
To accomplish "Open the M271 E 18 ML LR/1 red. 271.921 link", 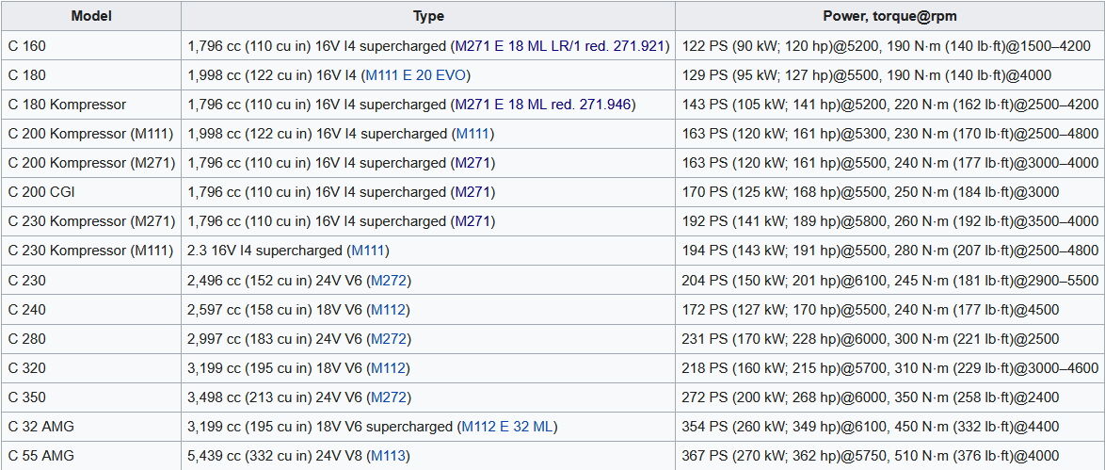I will click(x=559, y=46).
